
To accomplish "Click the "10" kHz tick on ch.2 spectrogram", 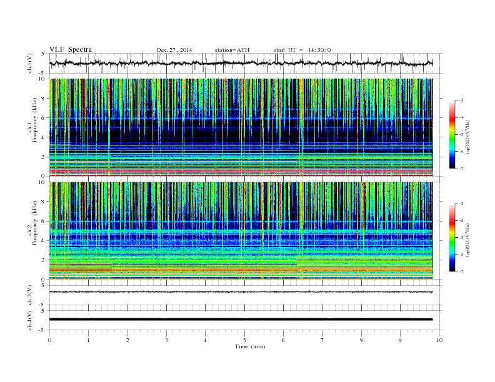I will [42, 182].
